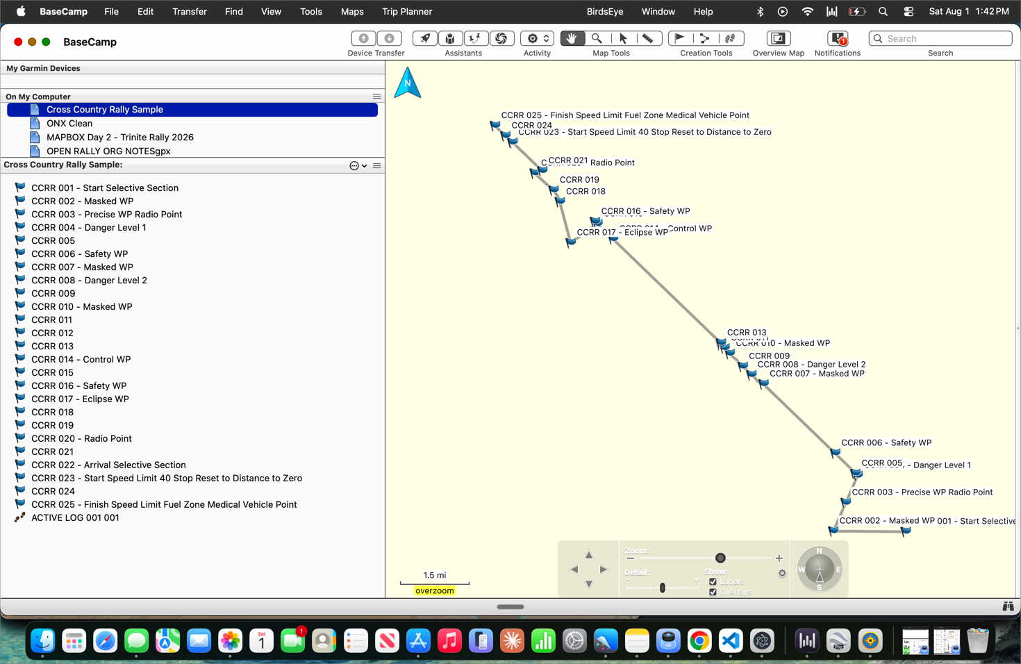1021x664 pixels.
Task: Open the route arrows assistant icon
Action: tap(476, 38)
